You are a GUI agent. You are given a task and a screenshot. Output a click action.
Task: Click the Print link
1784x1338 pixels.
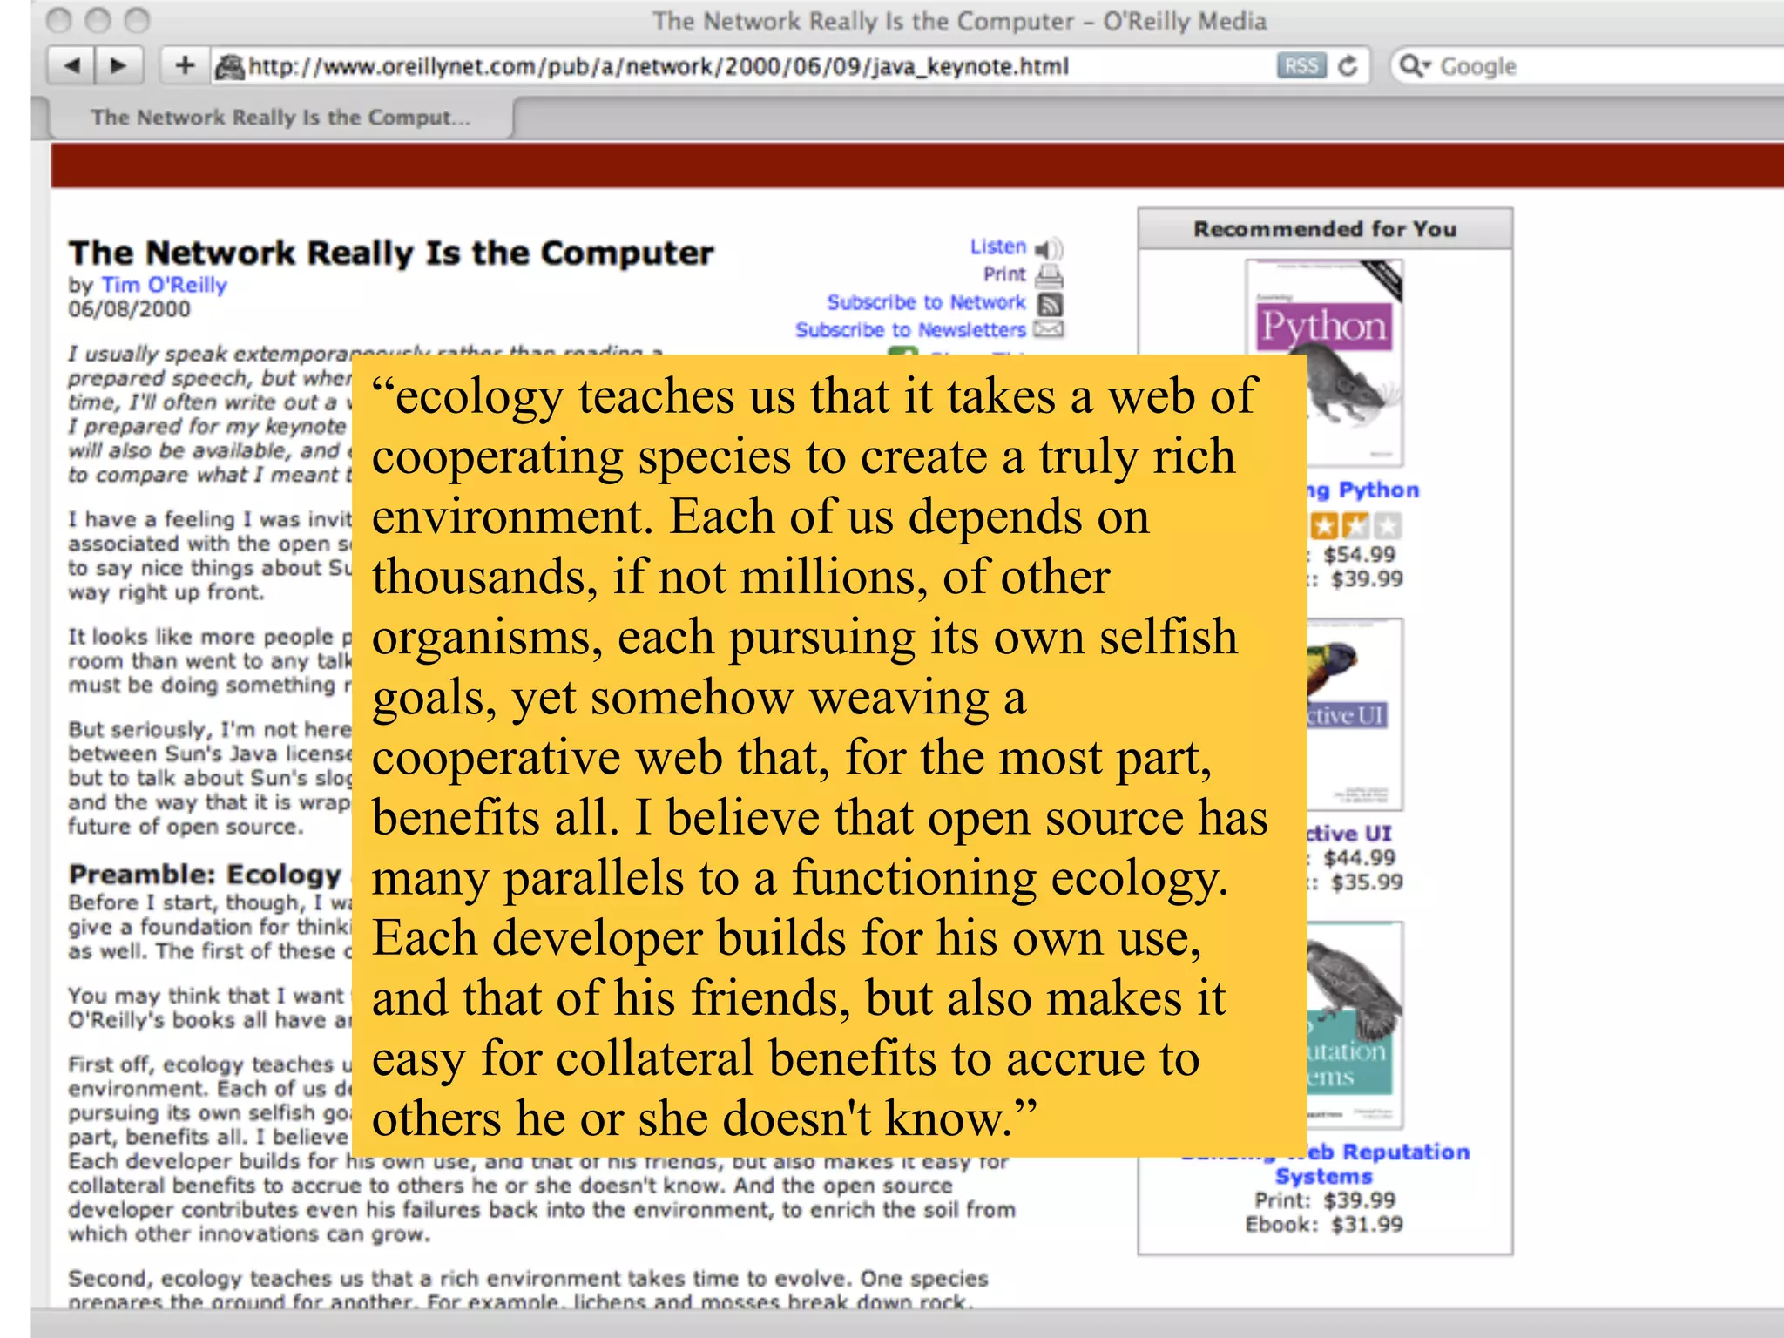[x=1004, y=274]
